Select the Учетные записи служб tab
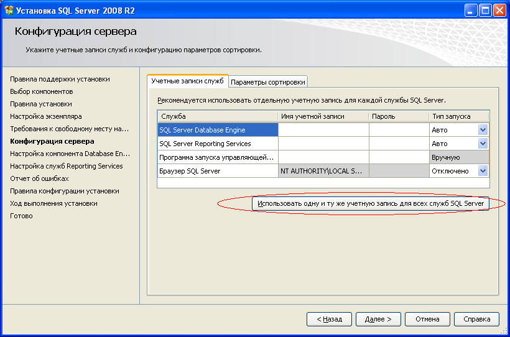Screen dimensions: 510x337 coord(188,81)
